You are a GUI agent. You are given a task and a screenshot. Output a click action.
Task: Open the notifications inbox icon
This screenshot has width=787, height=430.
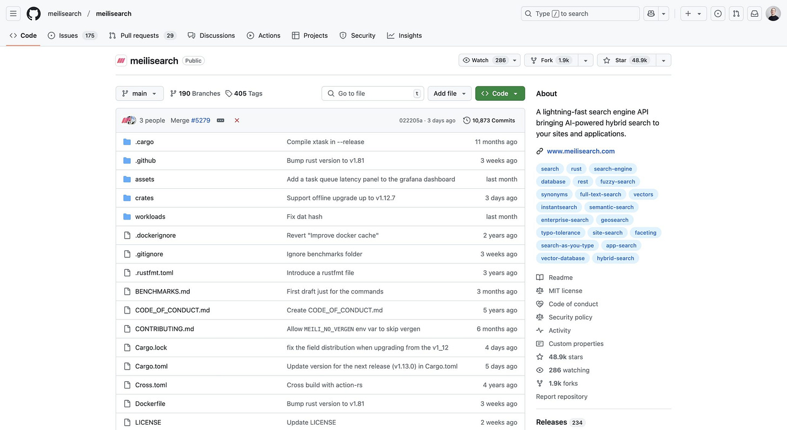click(x=754, y=13)
